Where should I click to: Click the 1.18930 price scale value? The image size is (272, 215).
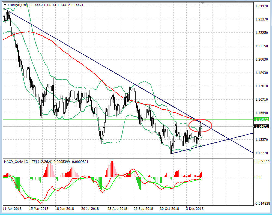262,73
